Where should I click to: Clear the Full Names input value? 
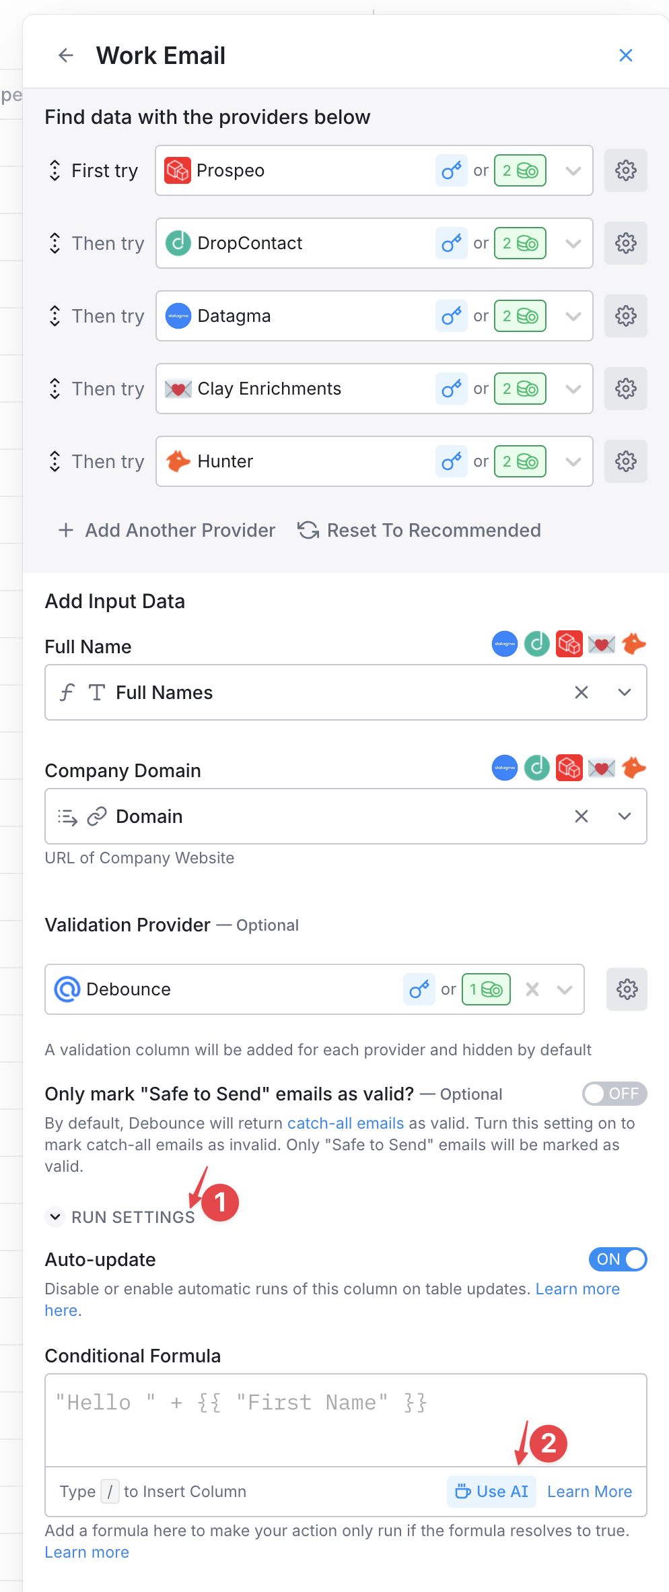582,692
